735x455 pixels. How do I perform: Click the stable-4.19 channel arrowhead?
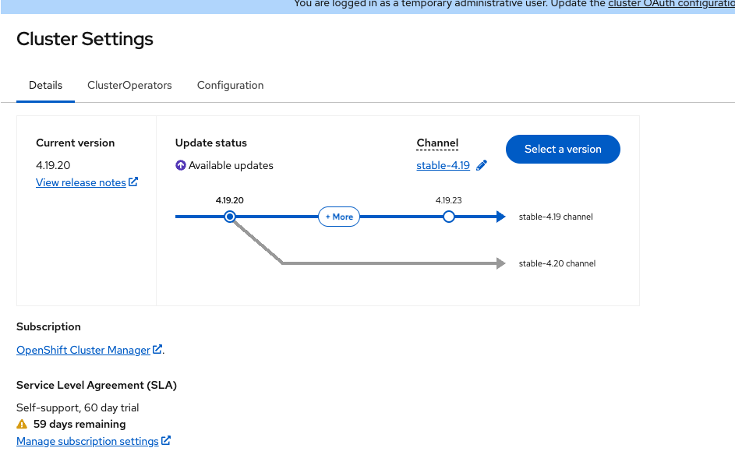tap(501, 217)
